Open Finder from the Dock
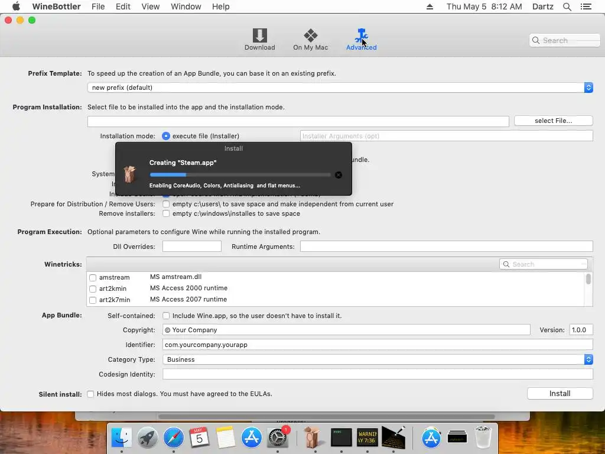The height and width of the screenshot is (454, 605). pos(122,437)
